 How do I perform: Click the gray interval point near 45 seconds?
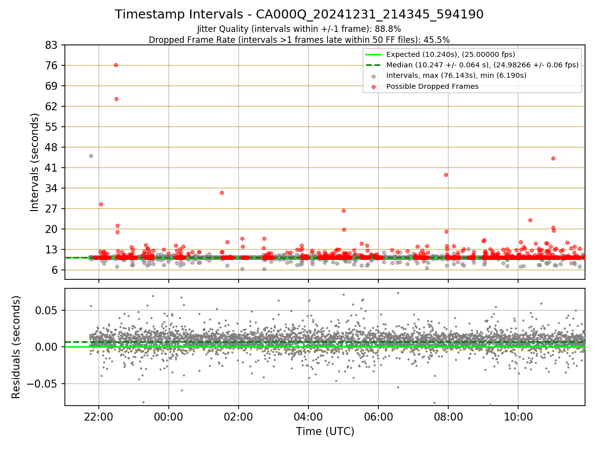click(91, 156)
